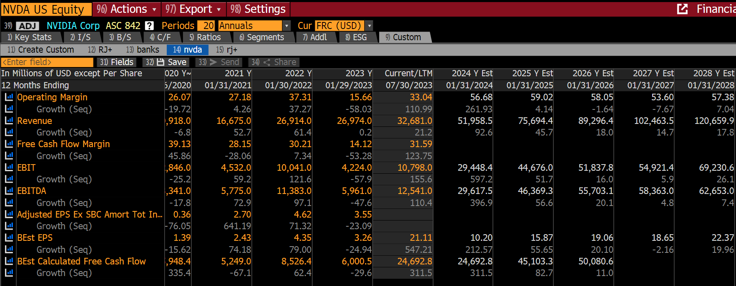Image resolution: width=736 pixels, height=286 pixels.
Task: Open chart icon for Adjusted EPS Ex SBC row
Action: click(x=9, y=214)
